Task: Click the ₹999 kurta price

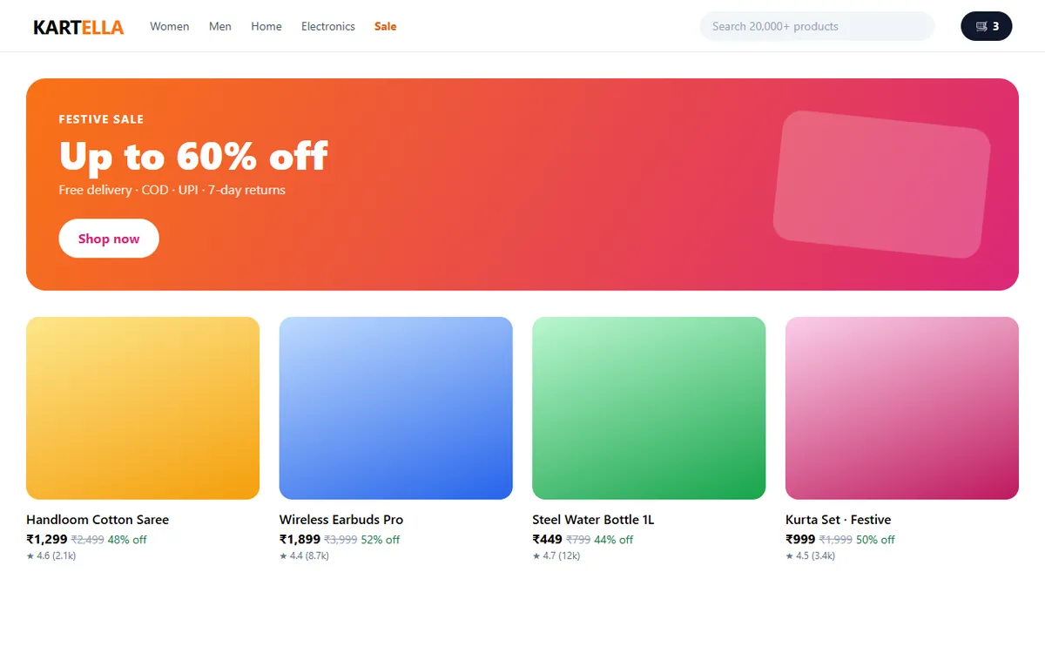Action: [801, 539]
